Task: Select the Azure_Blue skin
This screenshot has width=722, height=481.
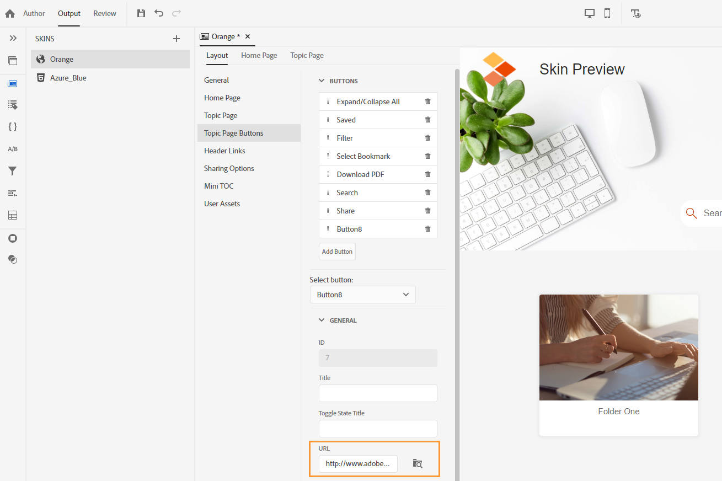Action: click(x=110, y=78)
